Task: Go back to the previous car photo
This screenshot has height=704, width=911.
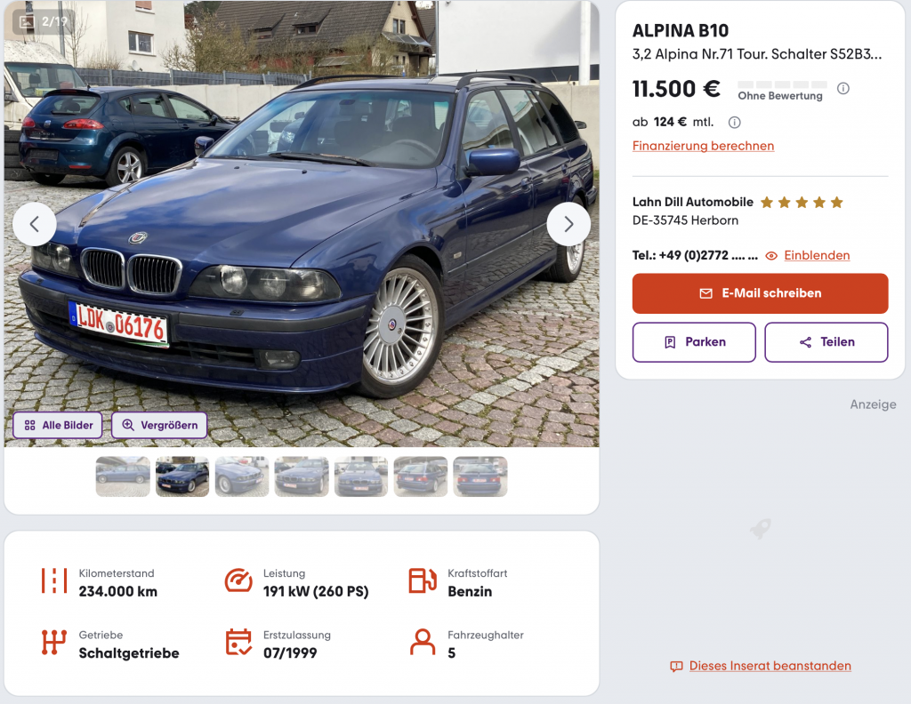Action: coord(35,224)
